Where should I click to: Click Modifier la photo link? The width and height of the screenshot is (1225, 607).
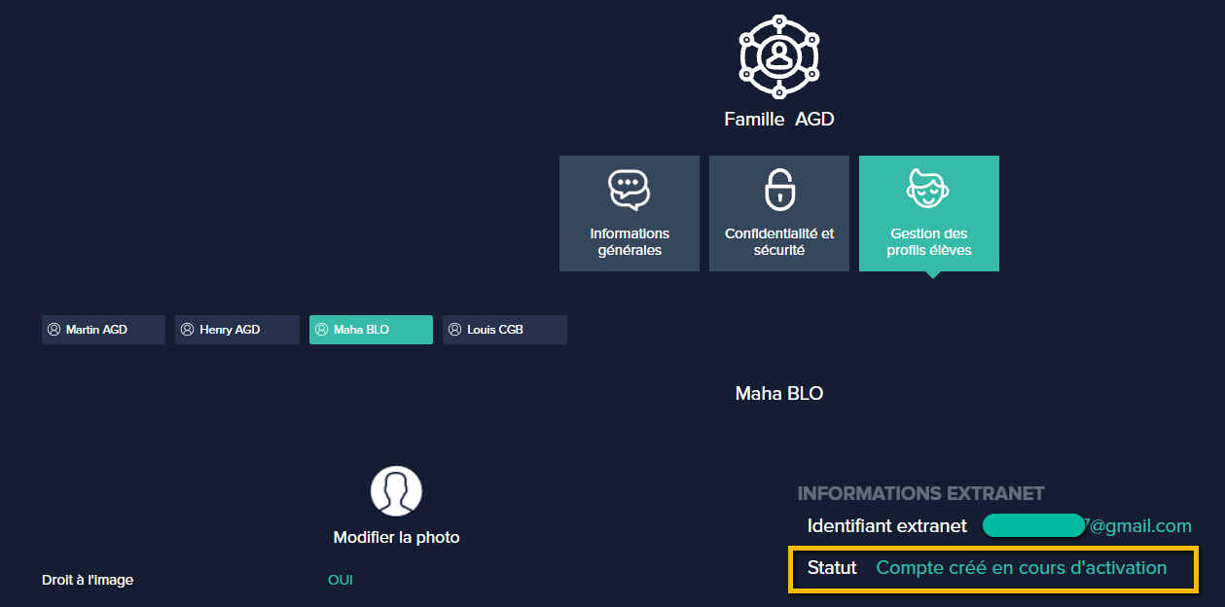(x=396, y=537)
